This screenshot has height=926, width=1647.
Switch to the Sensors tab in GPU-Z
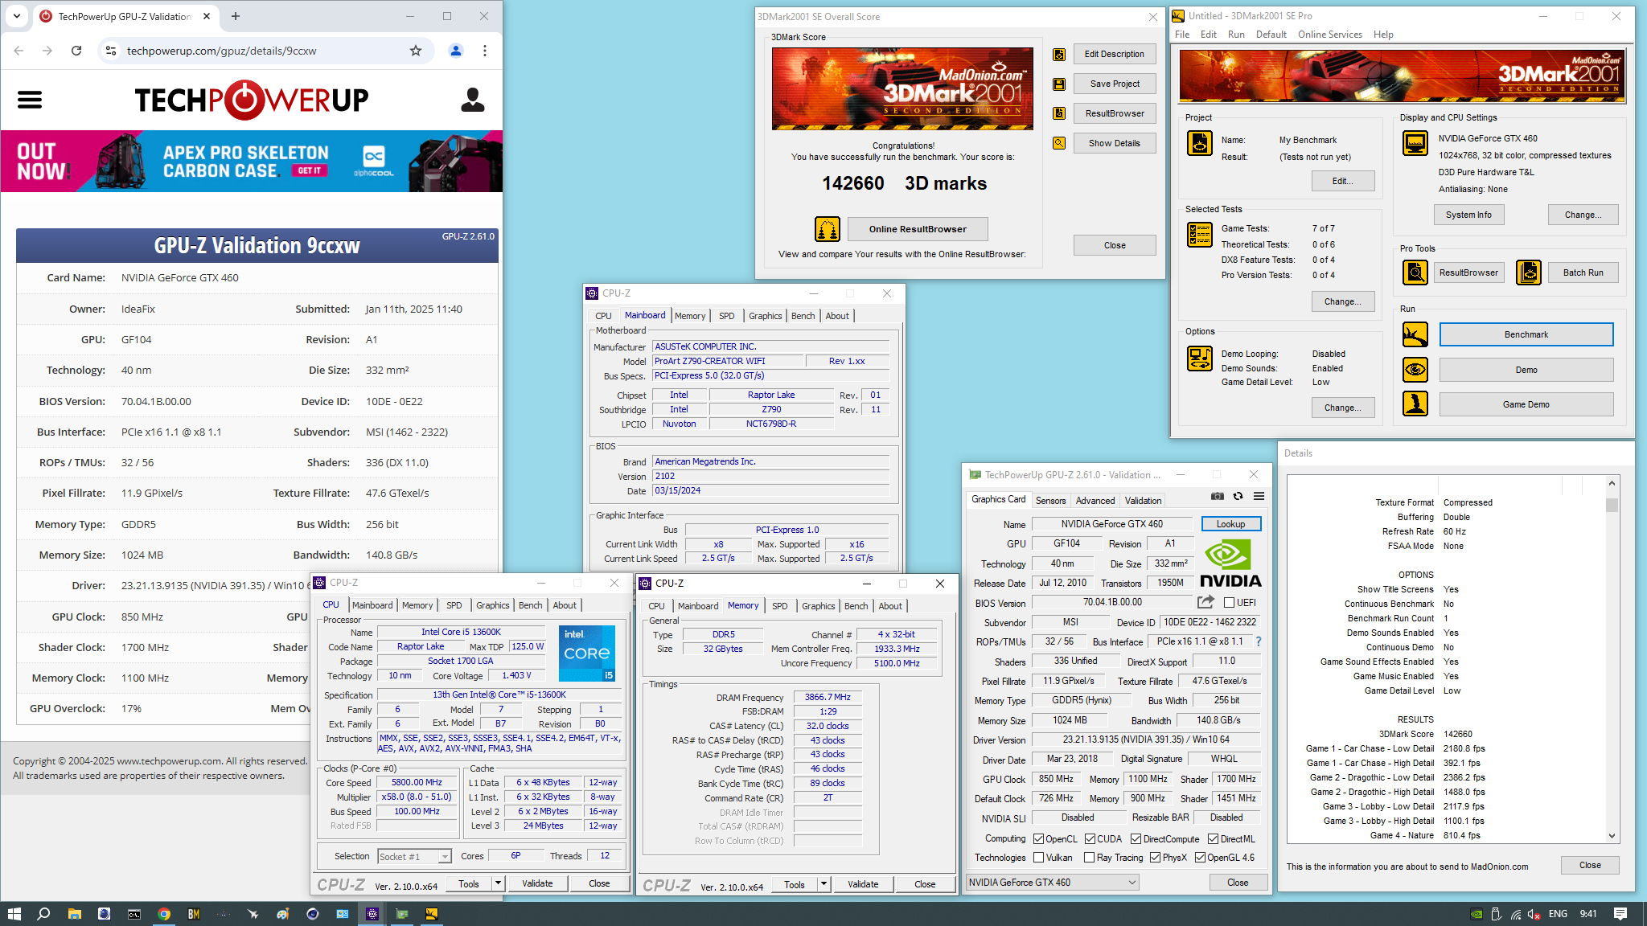[1050, 500]
